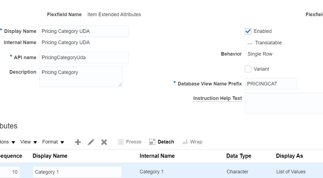Click the Instruction Help Text link
This screenshot has height=178, width=323.
point(217,98)
